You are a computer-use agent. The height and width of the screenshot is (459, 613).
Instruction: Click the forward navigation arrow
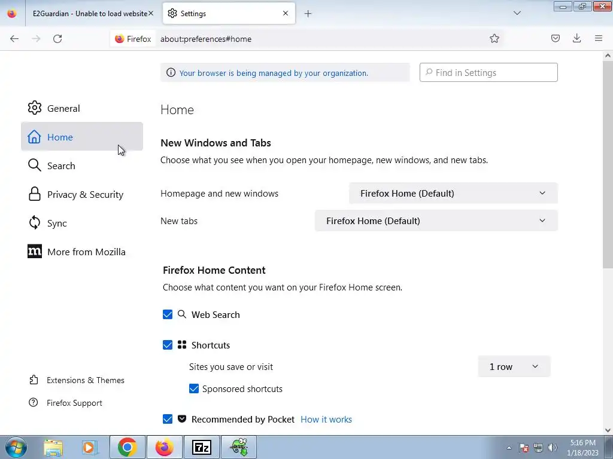[36, 39]
